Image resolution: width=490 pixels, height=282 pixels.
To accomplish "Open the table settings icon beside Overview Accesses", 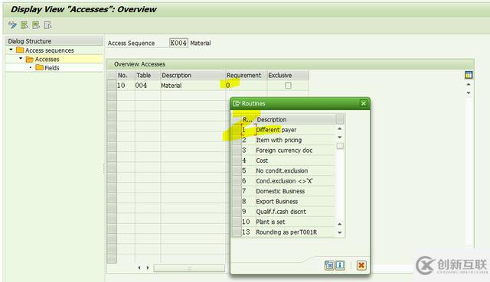I will [469, 75].
